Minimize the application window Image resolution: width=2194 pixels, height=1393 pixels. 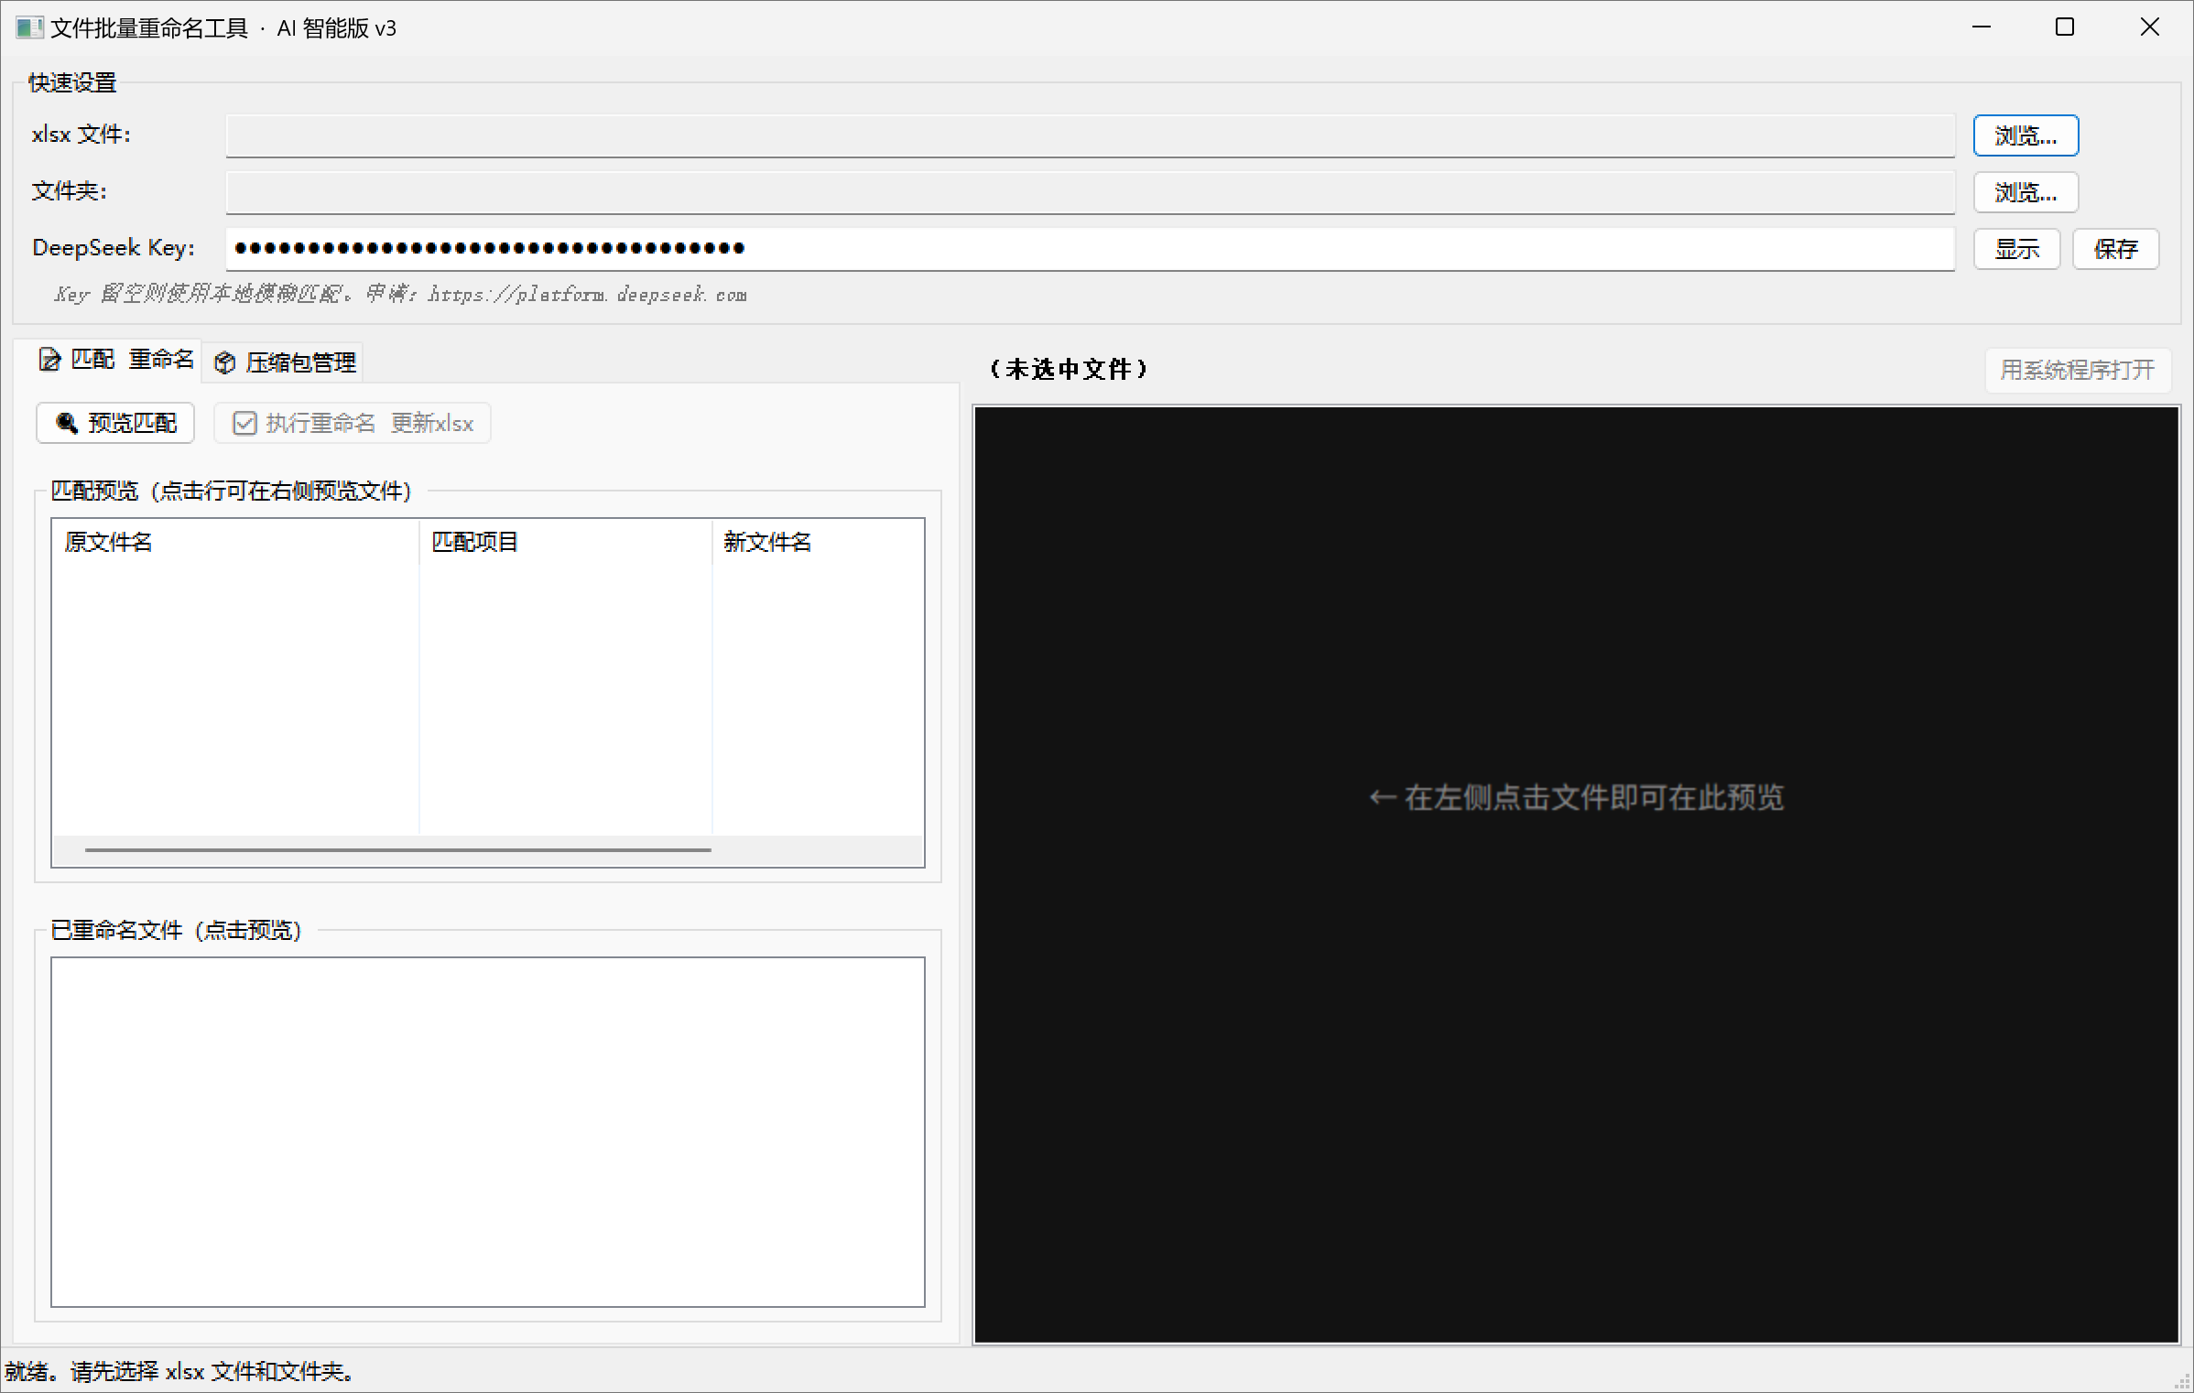(1981, 27)
